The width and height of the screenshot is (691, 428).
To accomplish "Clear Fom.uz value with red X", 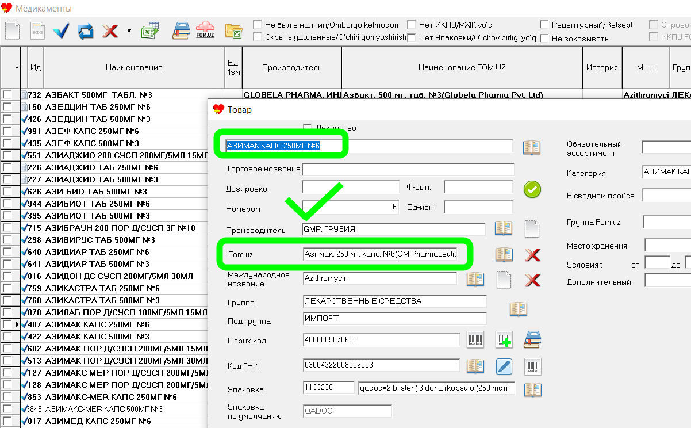I will tap(532, 254).
